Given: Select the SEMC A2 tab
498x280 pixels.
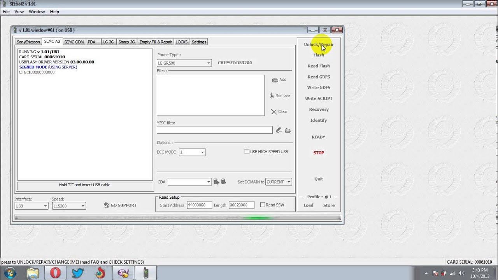Looking at the screenshot, I should click(52, 41).
